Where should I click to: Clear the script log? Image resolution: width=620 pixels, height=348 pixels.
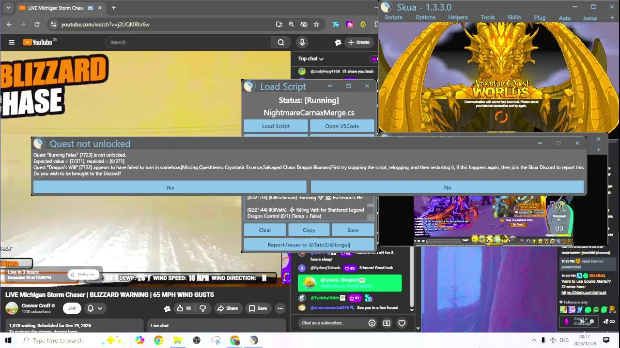point(265,230)
